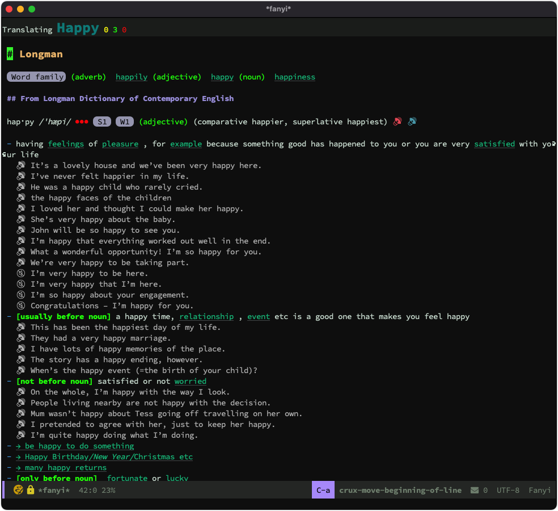Follow the "worried" link
558x511 pixels.
191,382
